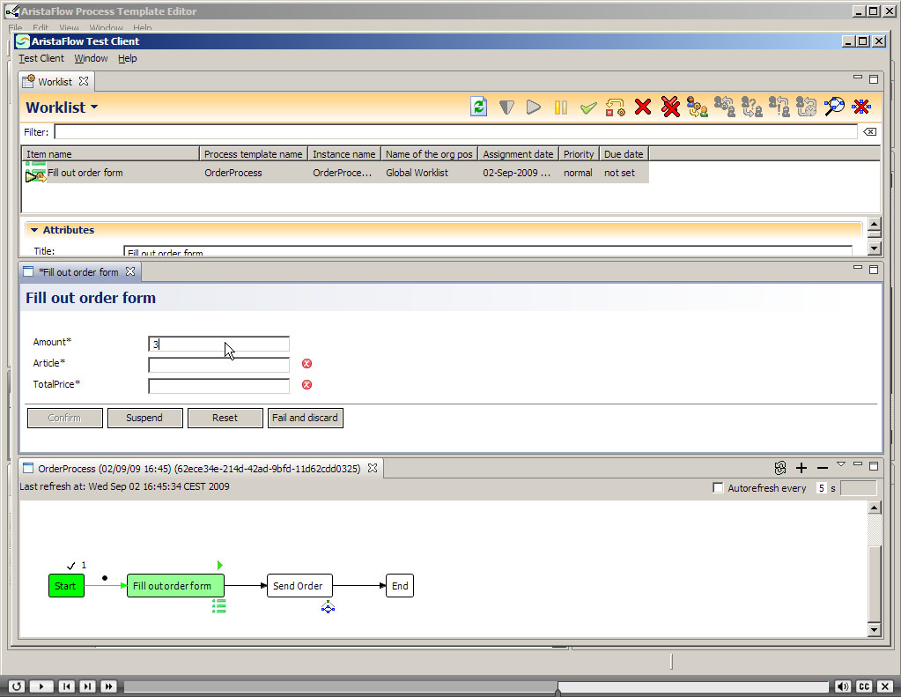Click the video playback progress bar
The width and height of the screenshot is (901, 697).
click(476, 686)
